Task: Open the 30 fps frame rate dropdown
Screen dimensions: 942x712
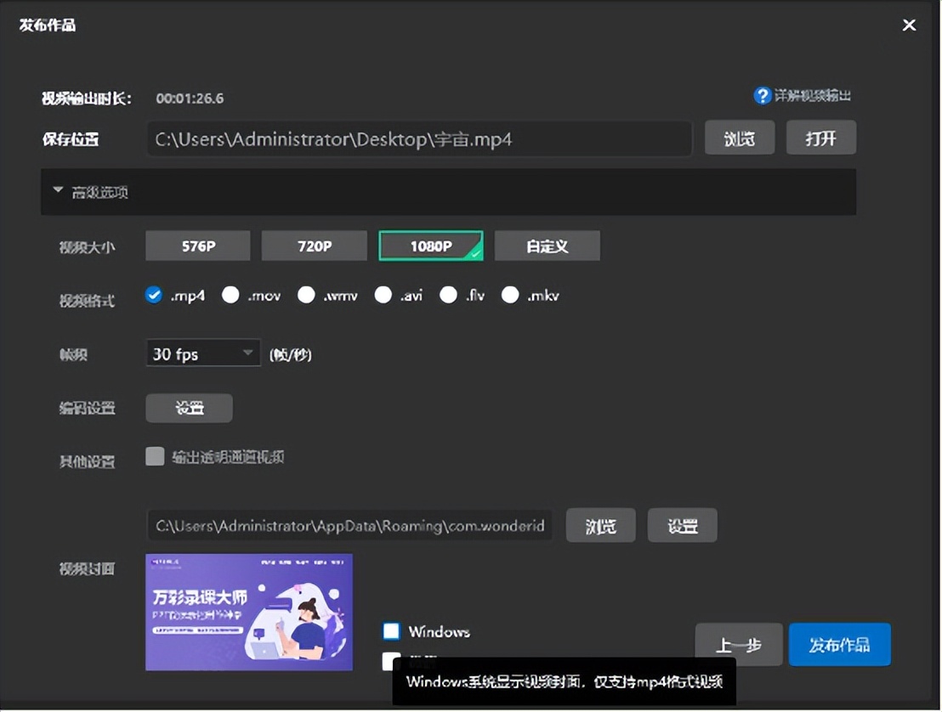Action: click(x=201, y=353)
